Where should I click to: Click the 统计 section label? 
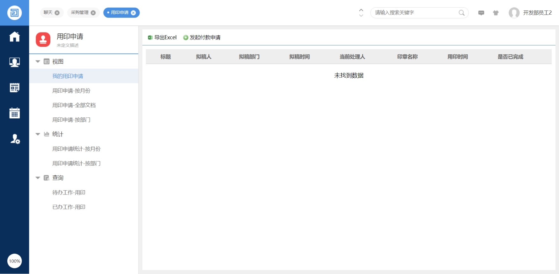(58, 134)
